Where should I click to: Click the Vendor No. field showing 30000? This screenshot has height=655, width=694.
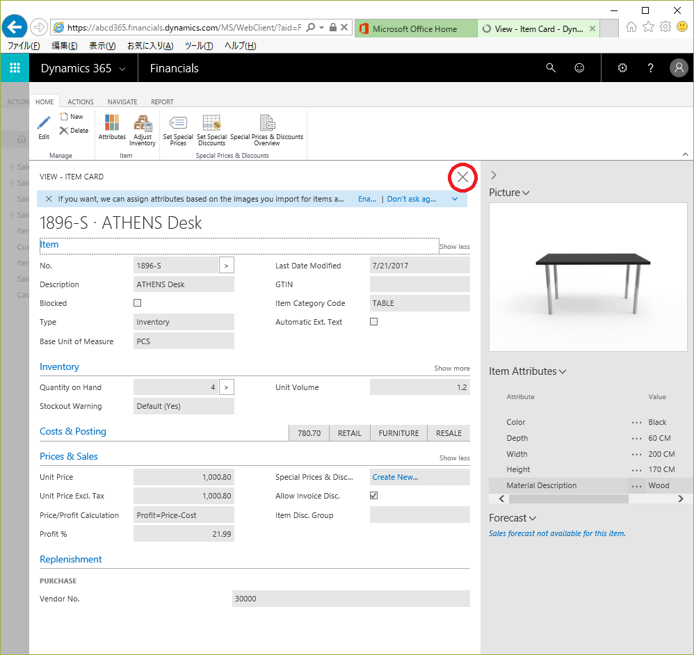(x=350, y=599)
